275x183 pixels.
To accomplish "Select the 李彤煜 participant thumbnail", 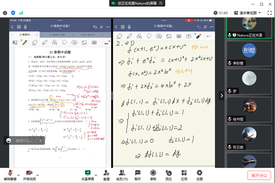I will click(x=249, y=54).
